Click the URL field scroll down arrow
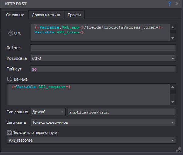Screen dimensions: 183x155 173,38
